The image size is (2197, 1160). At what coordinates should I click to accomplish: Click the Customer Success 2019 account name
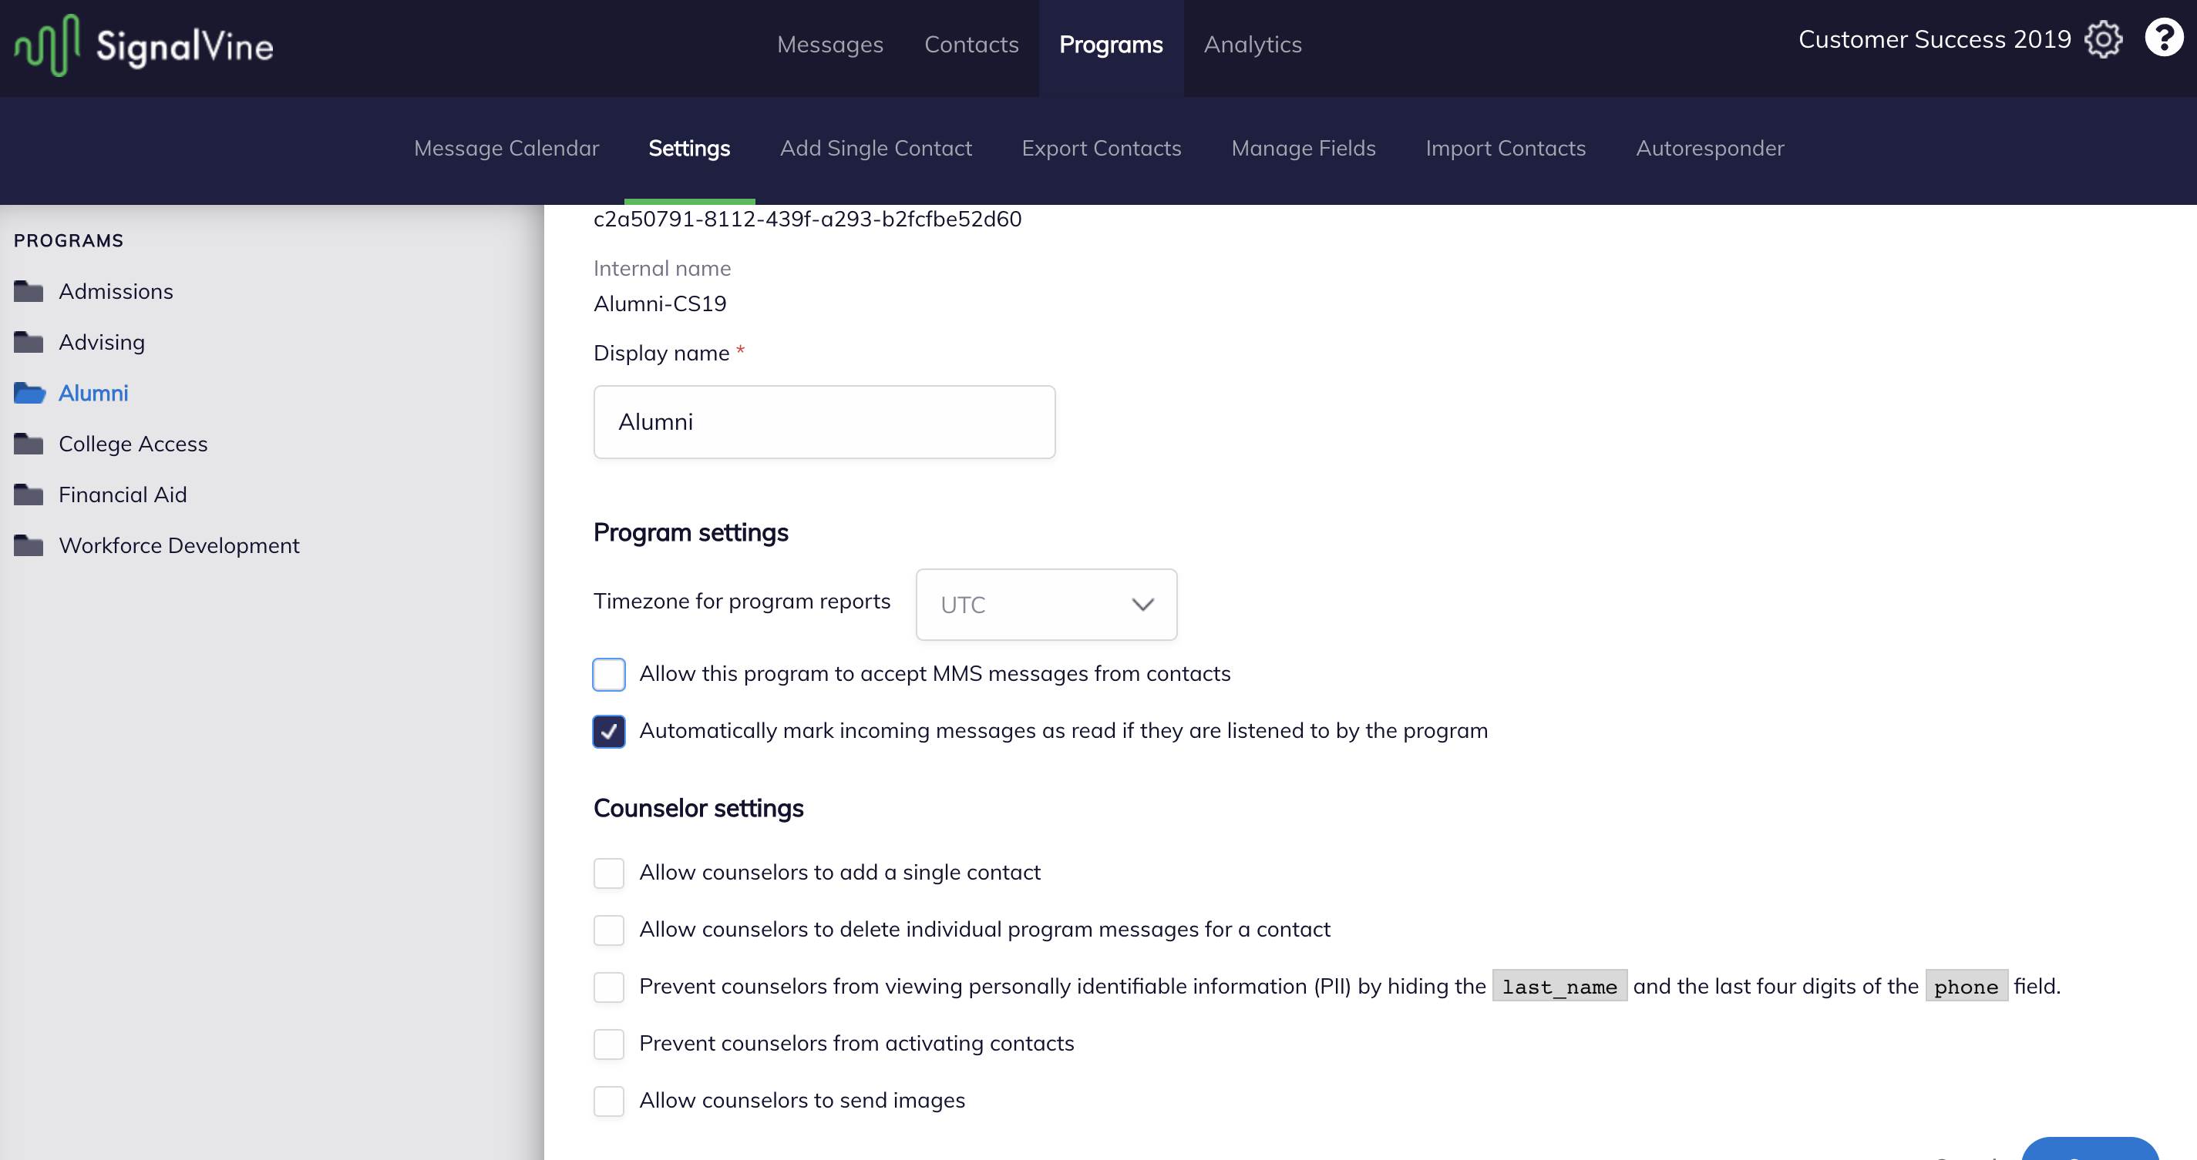pyautogui.click(x=1934, y=39)
